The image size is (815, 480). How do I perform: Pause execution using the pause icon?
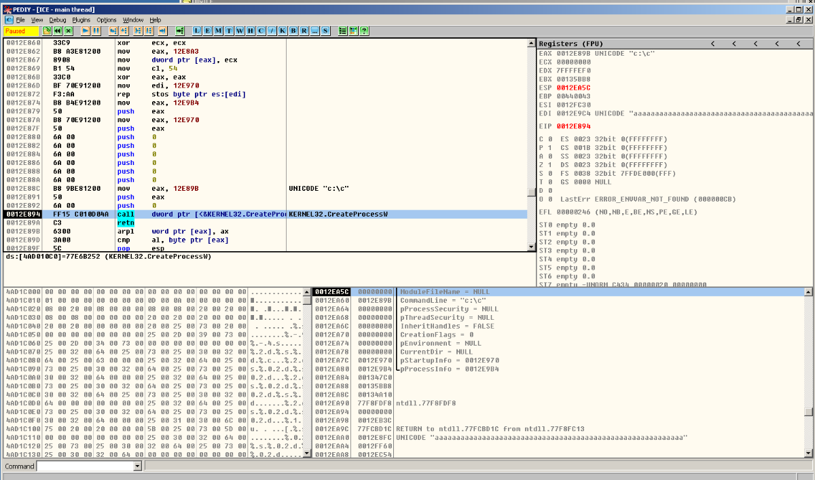click(96, 31)
